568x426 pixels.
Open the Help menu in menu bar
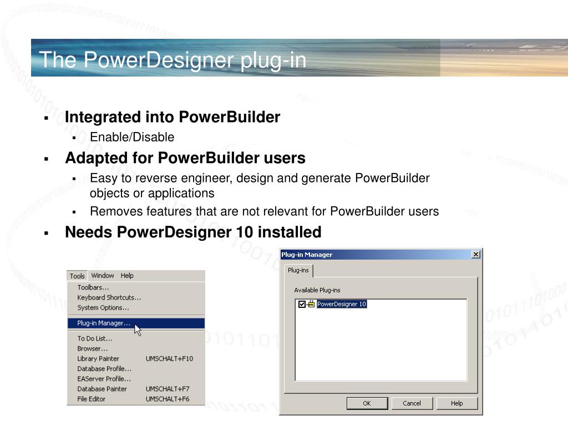coord(127,276)
